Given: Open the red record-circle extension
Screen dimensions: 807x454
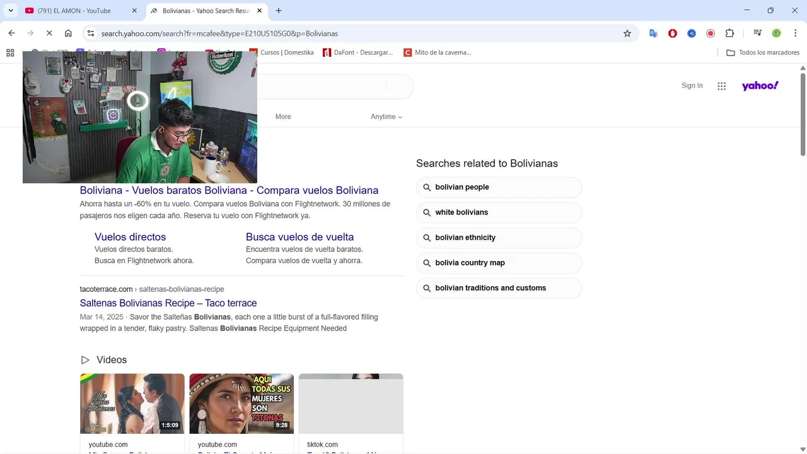Looking at the screenshot, I should [711, 33].
